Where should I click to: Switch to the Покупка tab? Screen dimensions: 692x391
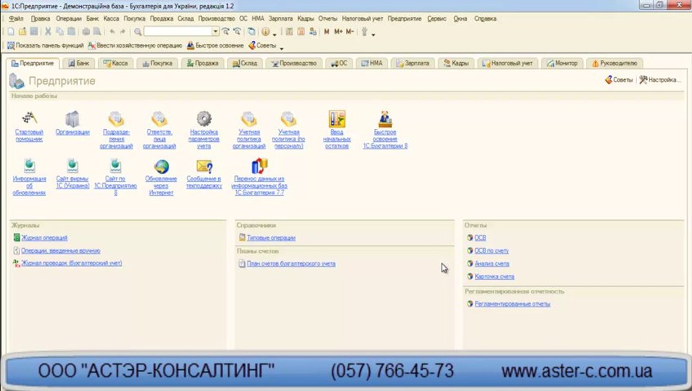[x=157, y=64]
